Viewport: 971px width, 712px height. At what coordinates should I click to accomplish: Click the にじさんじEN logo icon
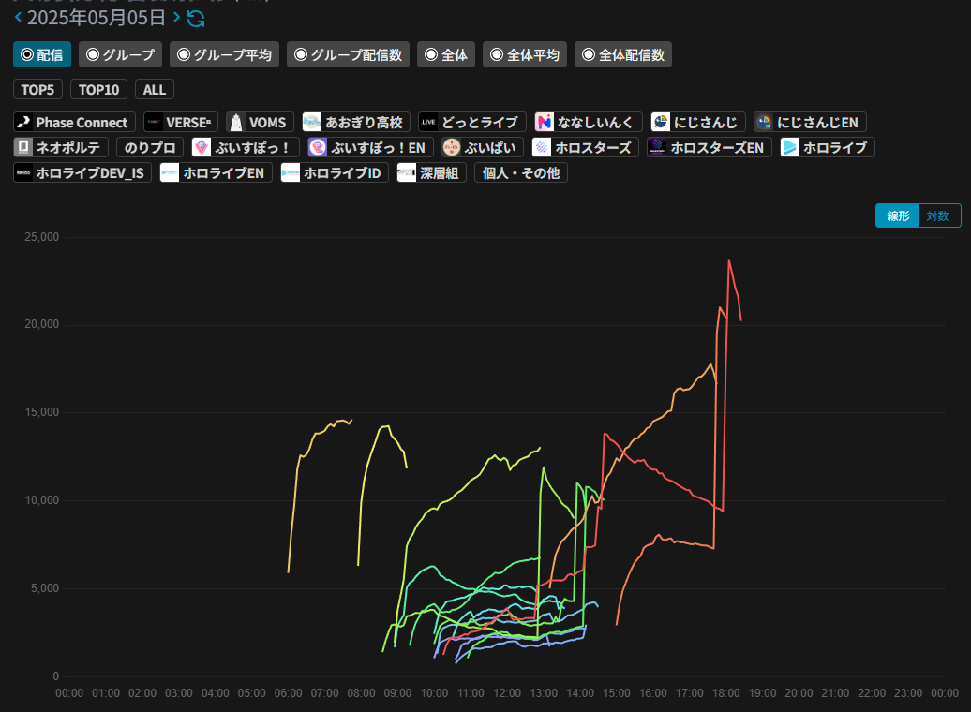764,122
